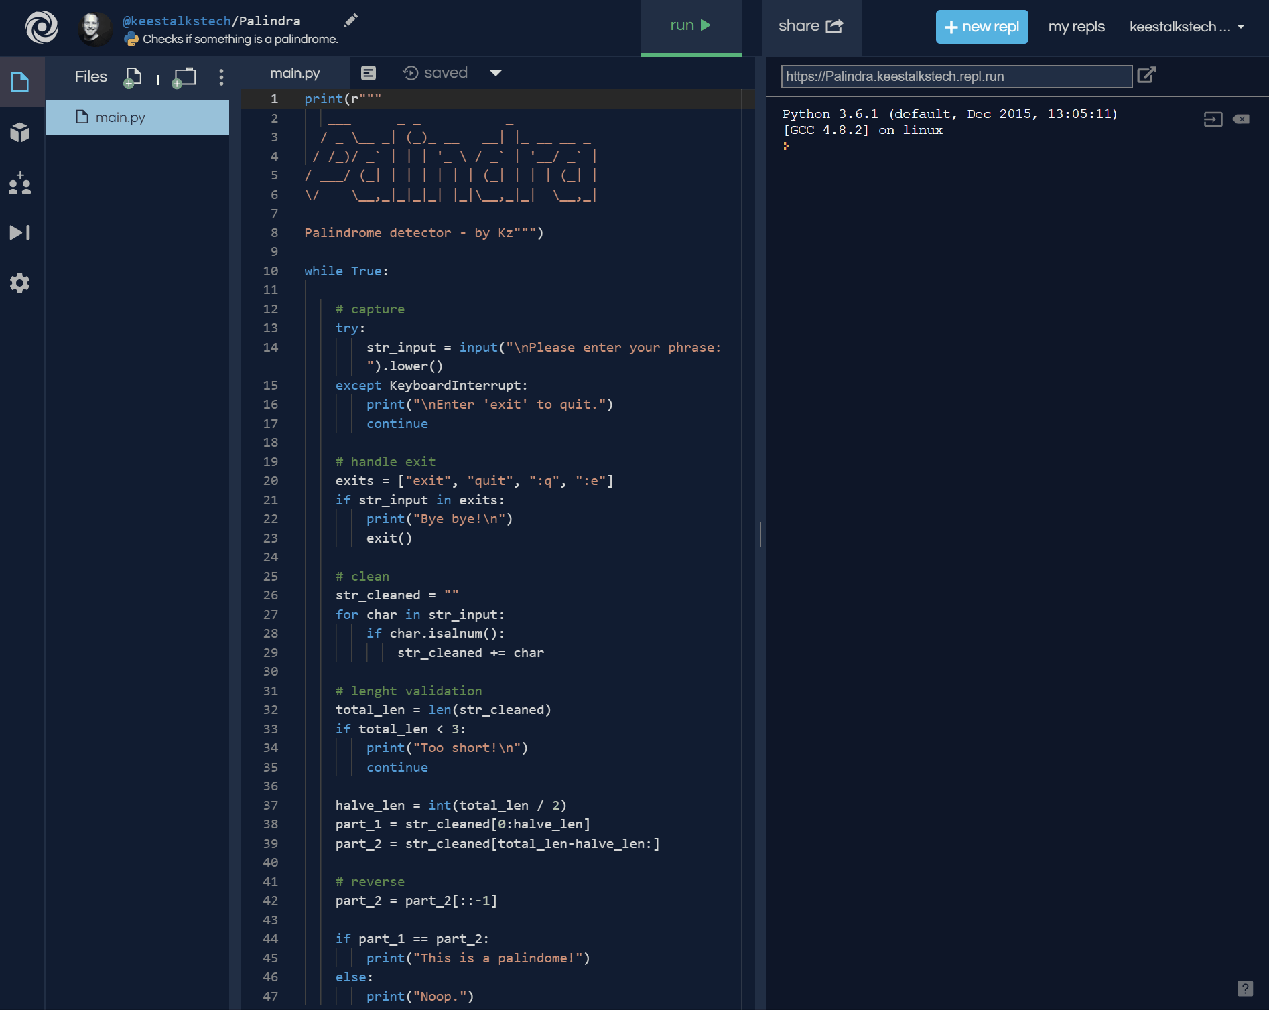This screenshot has width=1269, height=1010.
Task: Open the Packages panel in the sidebar
Action: tap(20, 133)
